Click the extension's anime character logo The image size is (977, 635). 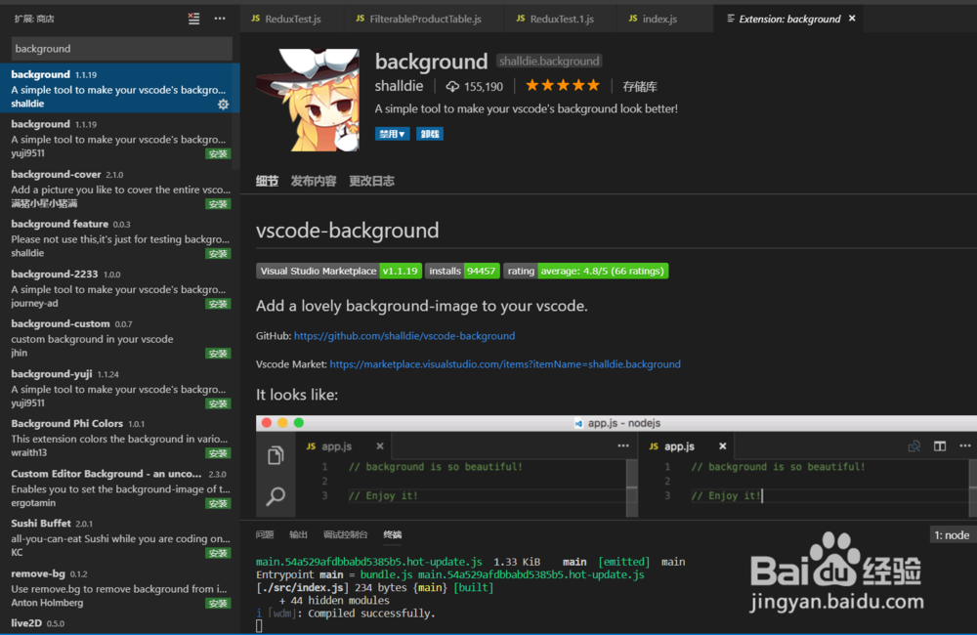coord(308,100)
